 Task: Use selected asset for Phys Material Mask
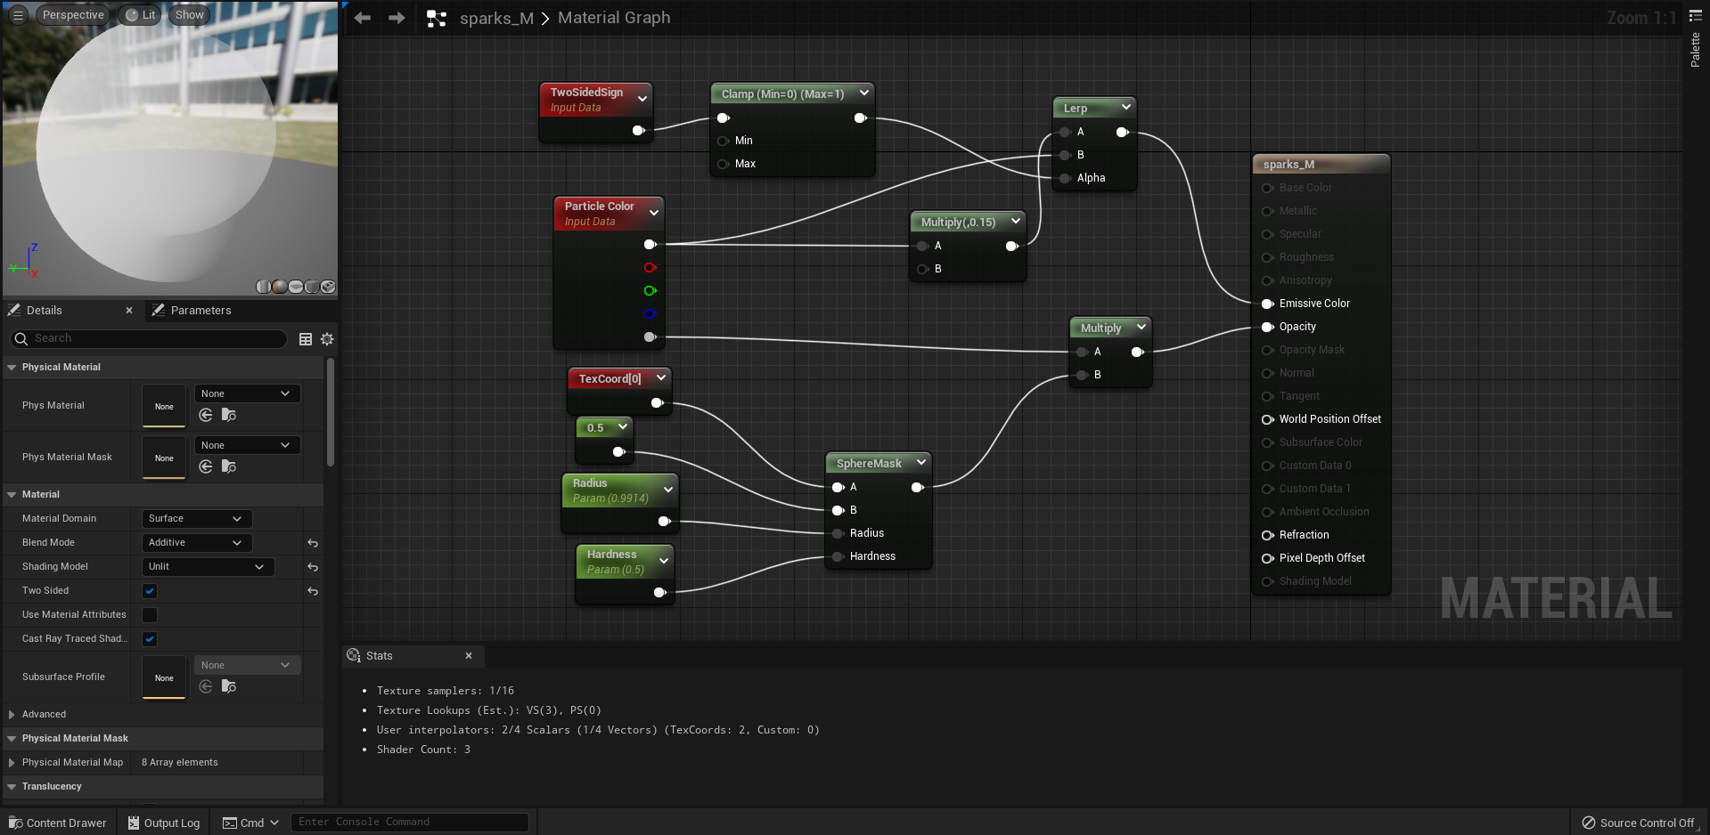pyautogui.click(x=206, y=466)
